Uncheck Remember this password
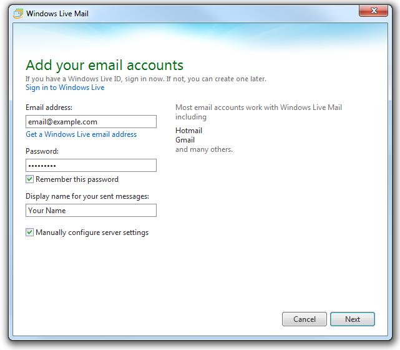This screenshot has width=400, height=350. coord(29,179)
